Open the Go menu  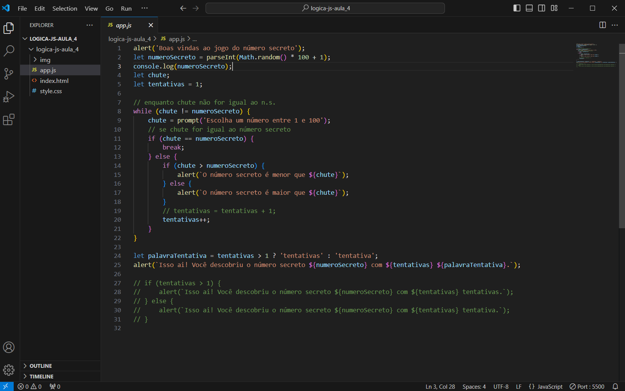click(x=109, y=8)
